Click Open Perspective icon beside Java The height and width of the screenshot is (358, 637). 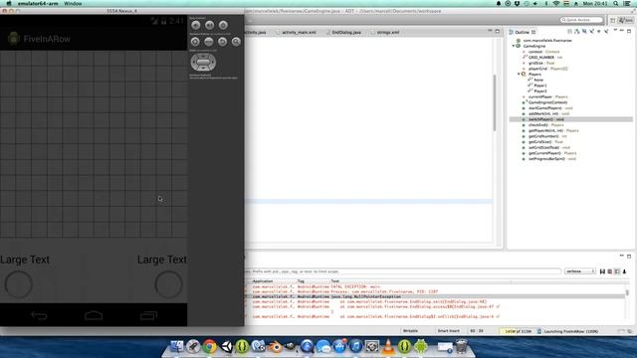[x=613, y=20]
